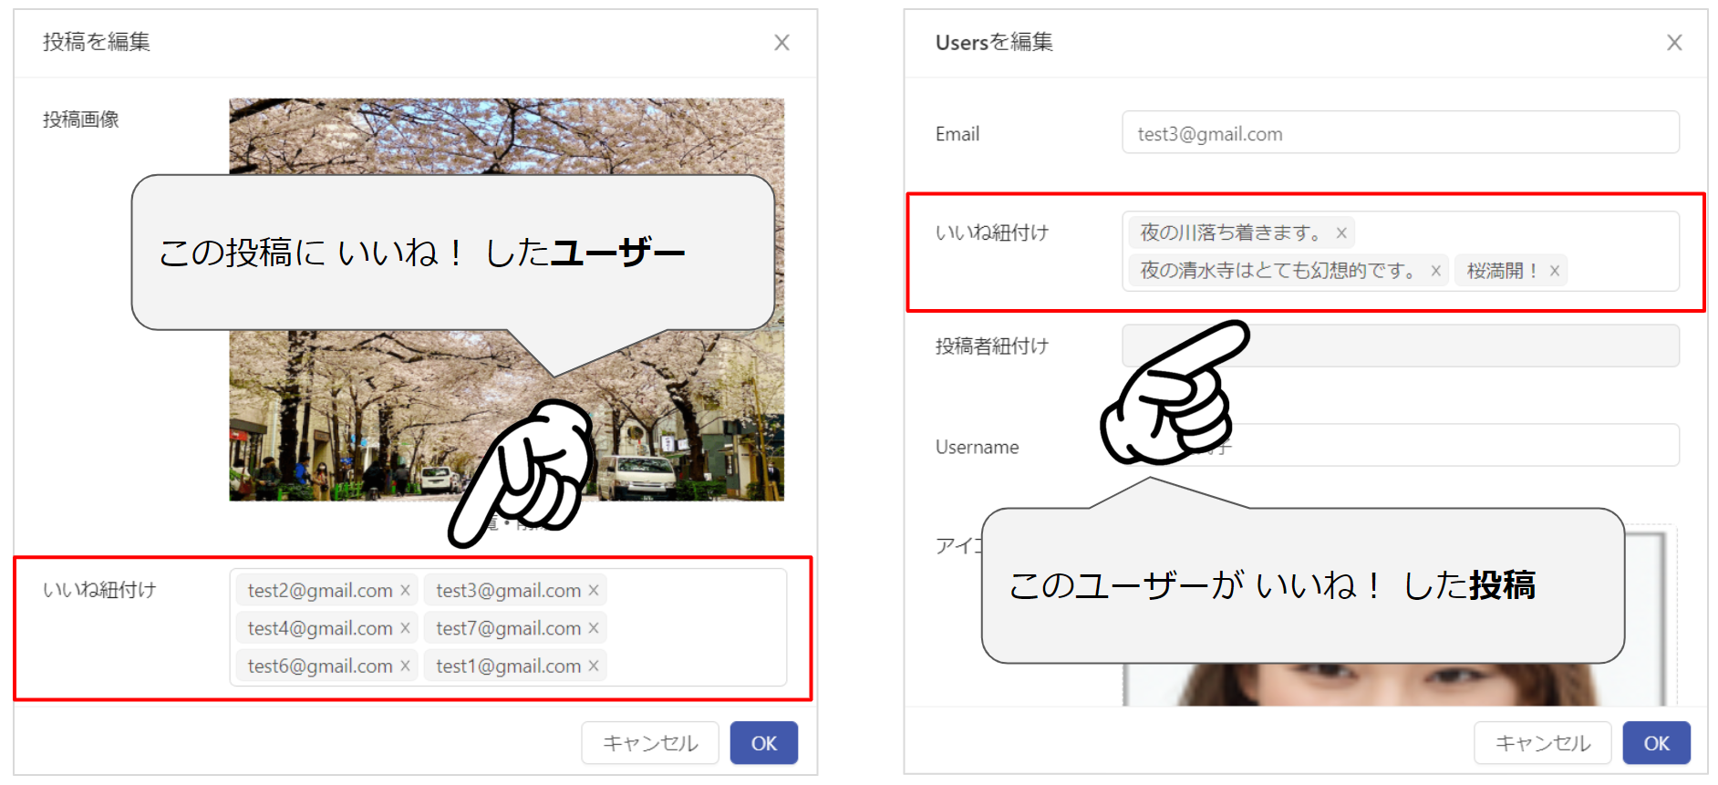Click the 投稿画像 label
This screenshot has height=785, width=1718.
81,119
